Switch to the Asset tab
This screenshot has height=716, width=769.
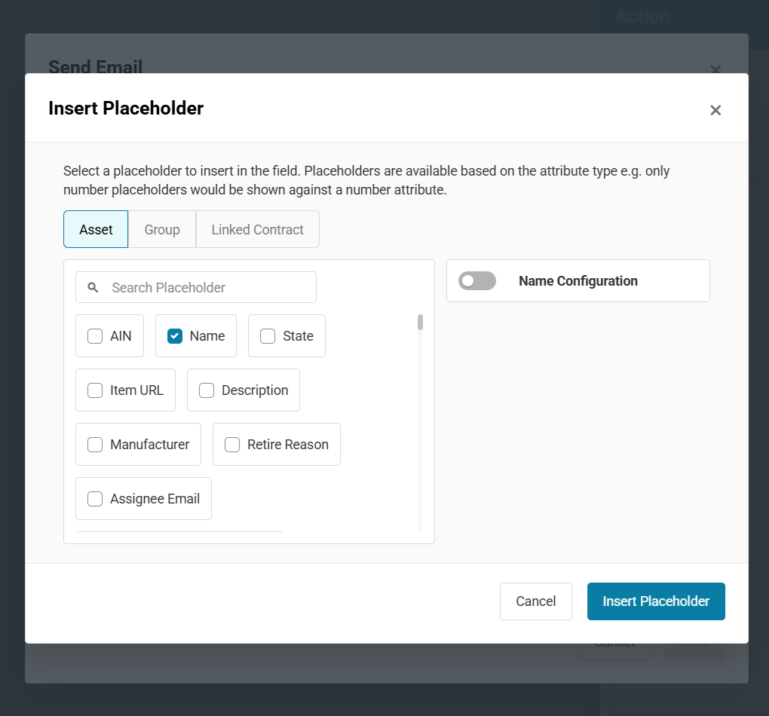[96, 230]
